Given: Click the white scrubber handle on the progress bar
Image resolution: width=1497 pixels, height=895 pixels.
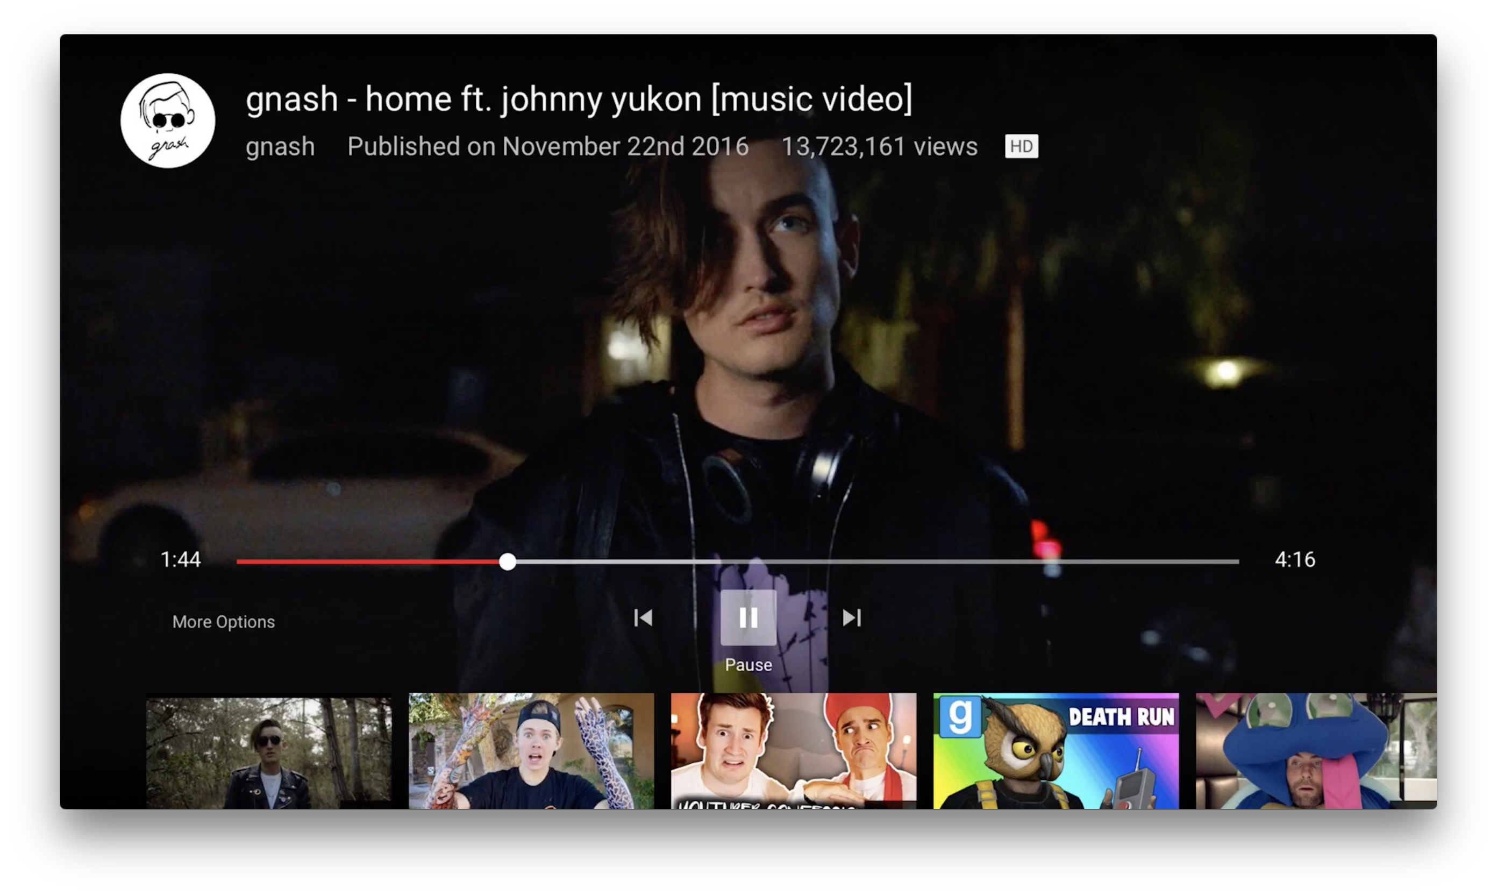Looking at the screenshot, I should pos(508,562).
